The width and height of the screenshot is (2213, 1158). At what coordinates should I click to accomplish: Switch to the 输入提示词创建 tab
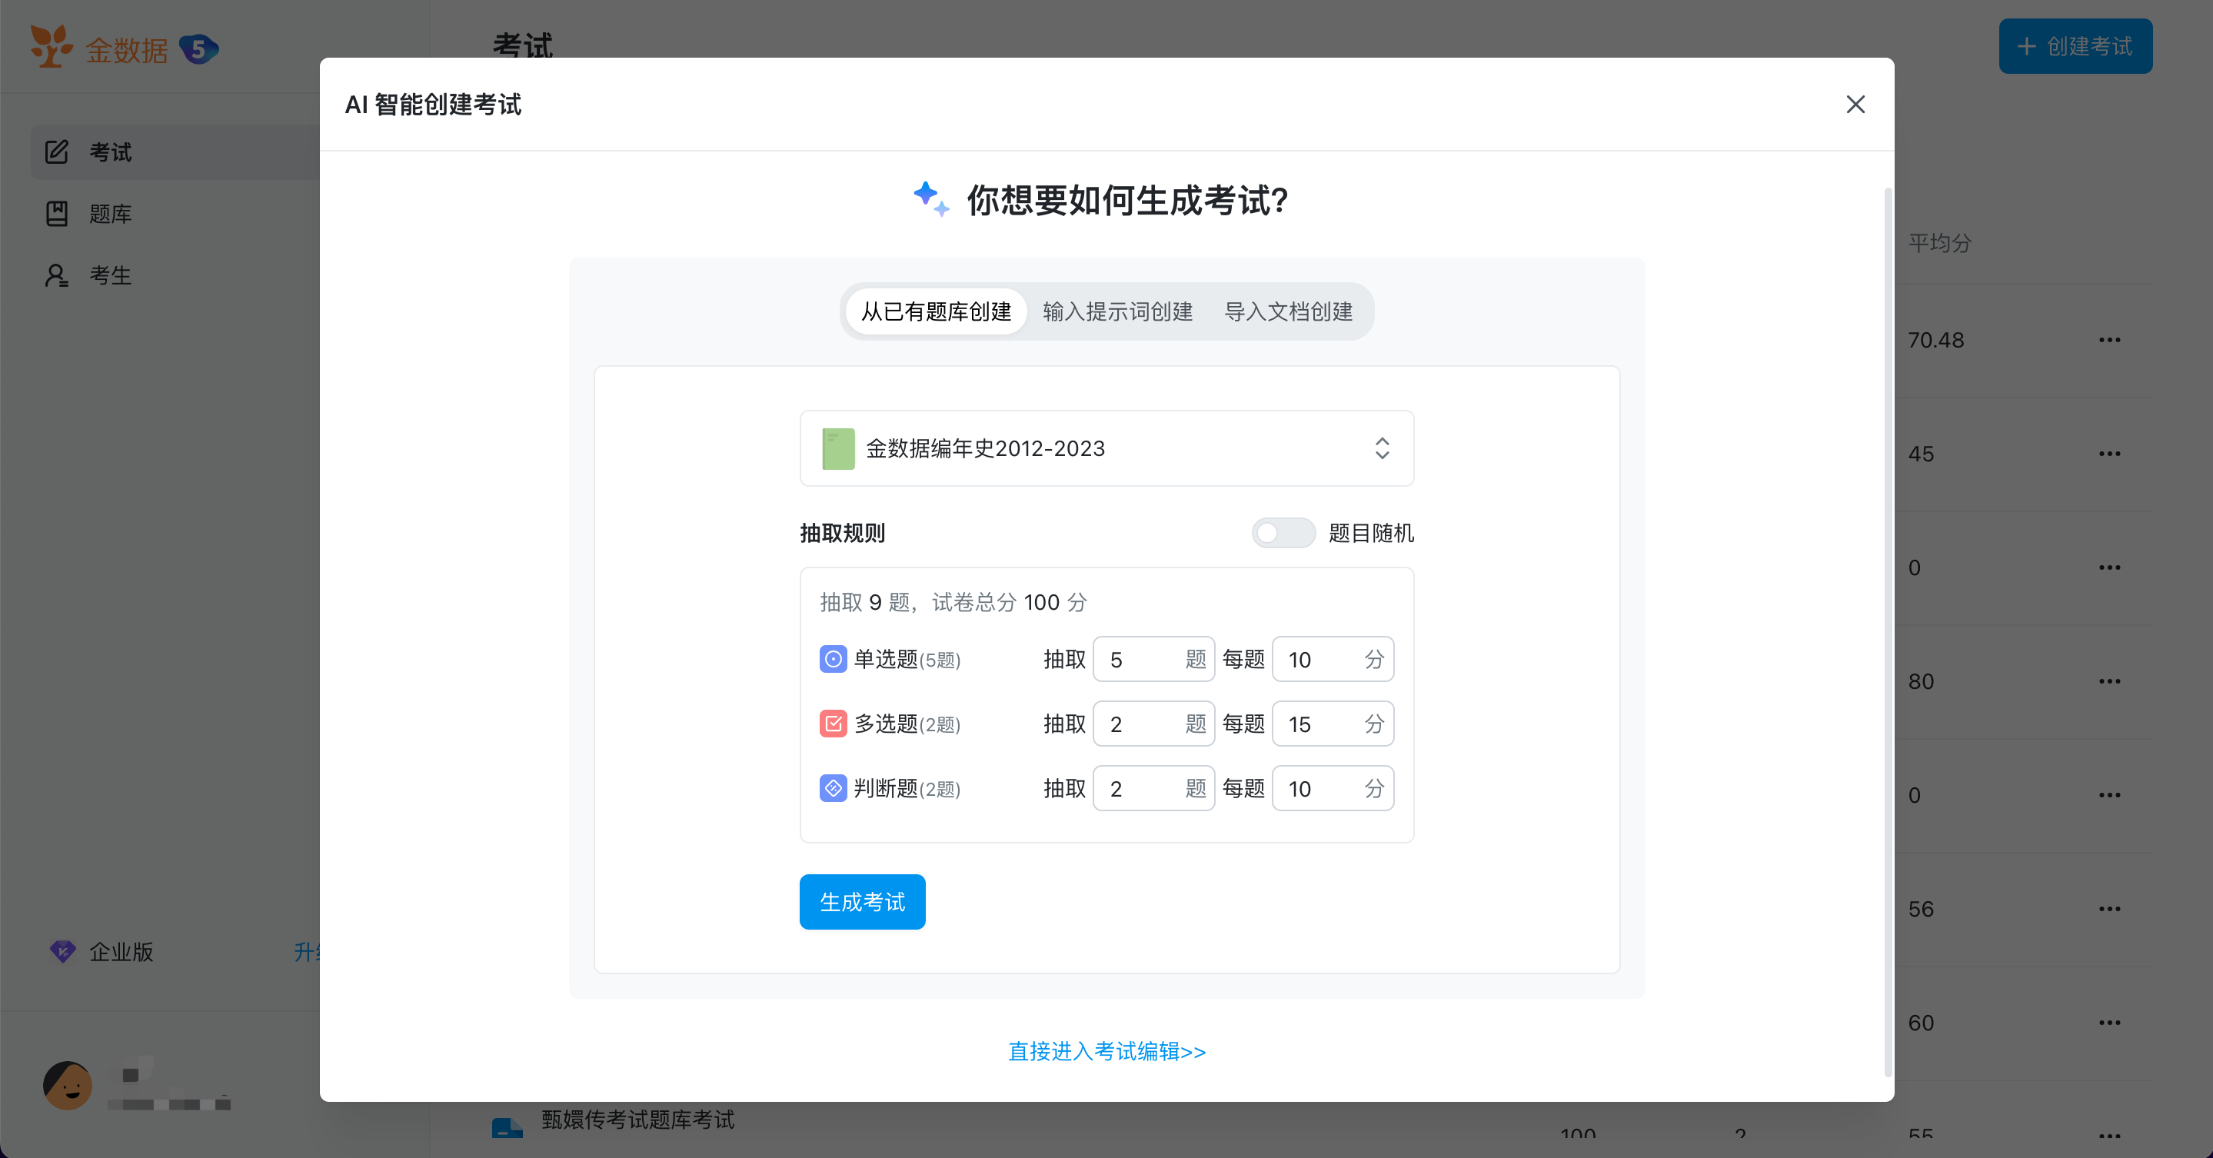click(1116, 311)
